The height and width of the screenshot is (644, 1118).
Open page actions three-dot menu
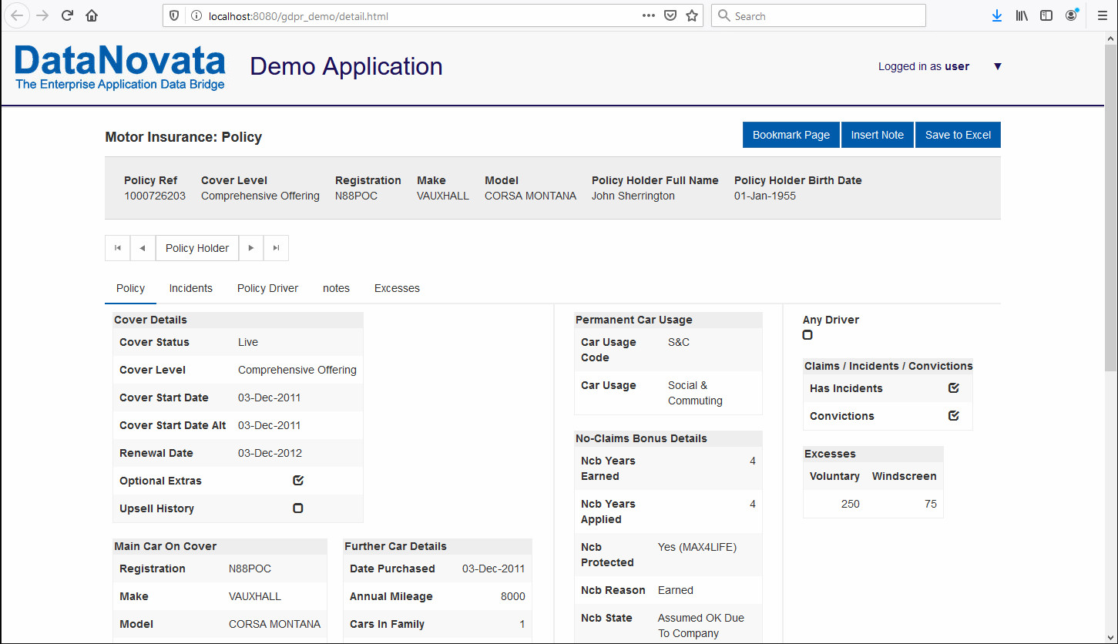click(649, 15)
